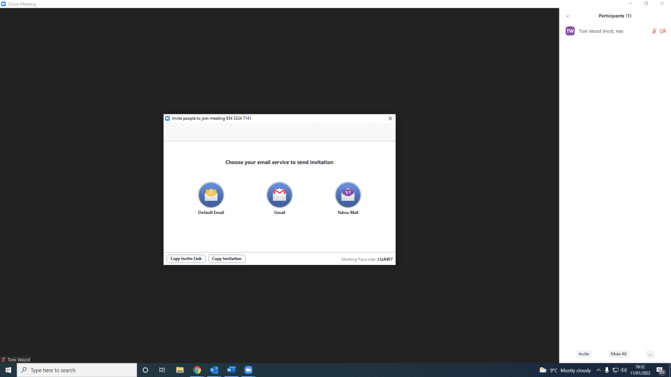The image size is (671, 377).
Task: Open Outlook from the taskbar
Action: click(x=214, y=370)
